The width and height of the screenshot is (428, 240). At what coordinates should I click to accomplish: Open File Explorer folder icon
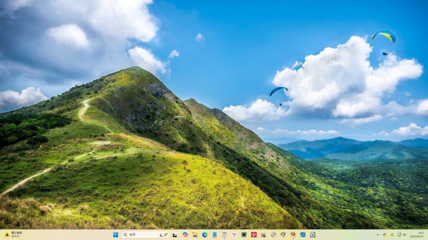[x=195, y=235]
